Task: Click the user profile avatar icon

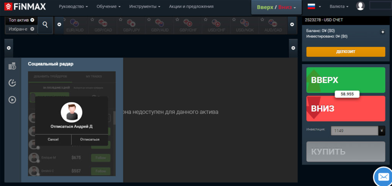Action: [360, 6]
